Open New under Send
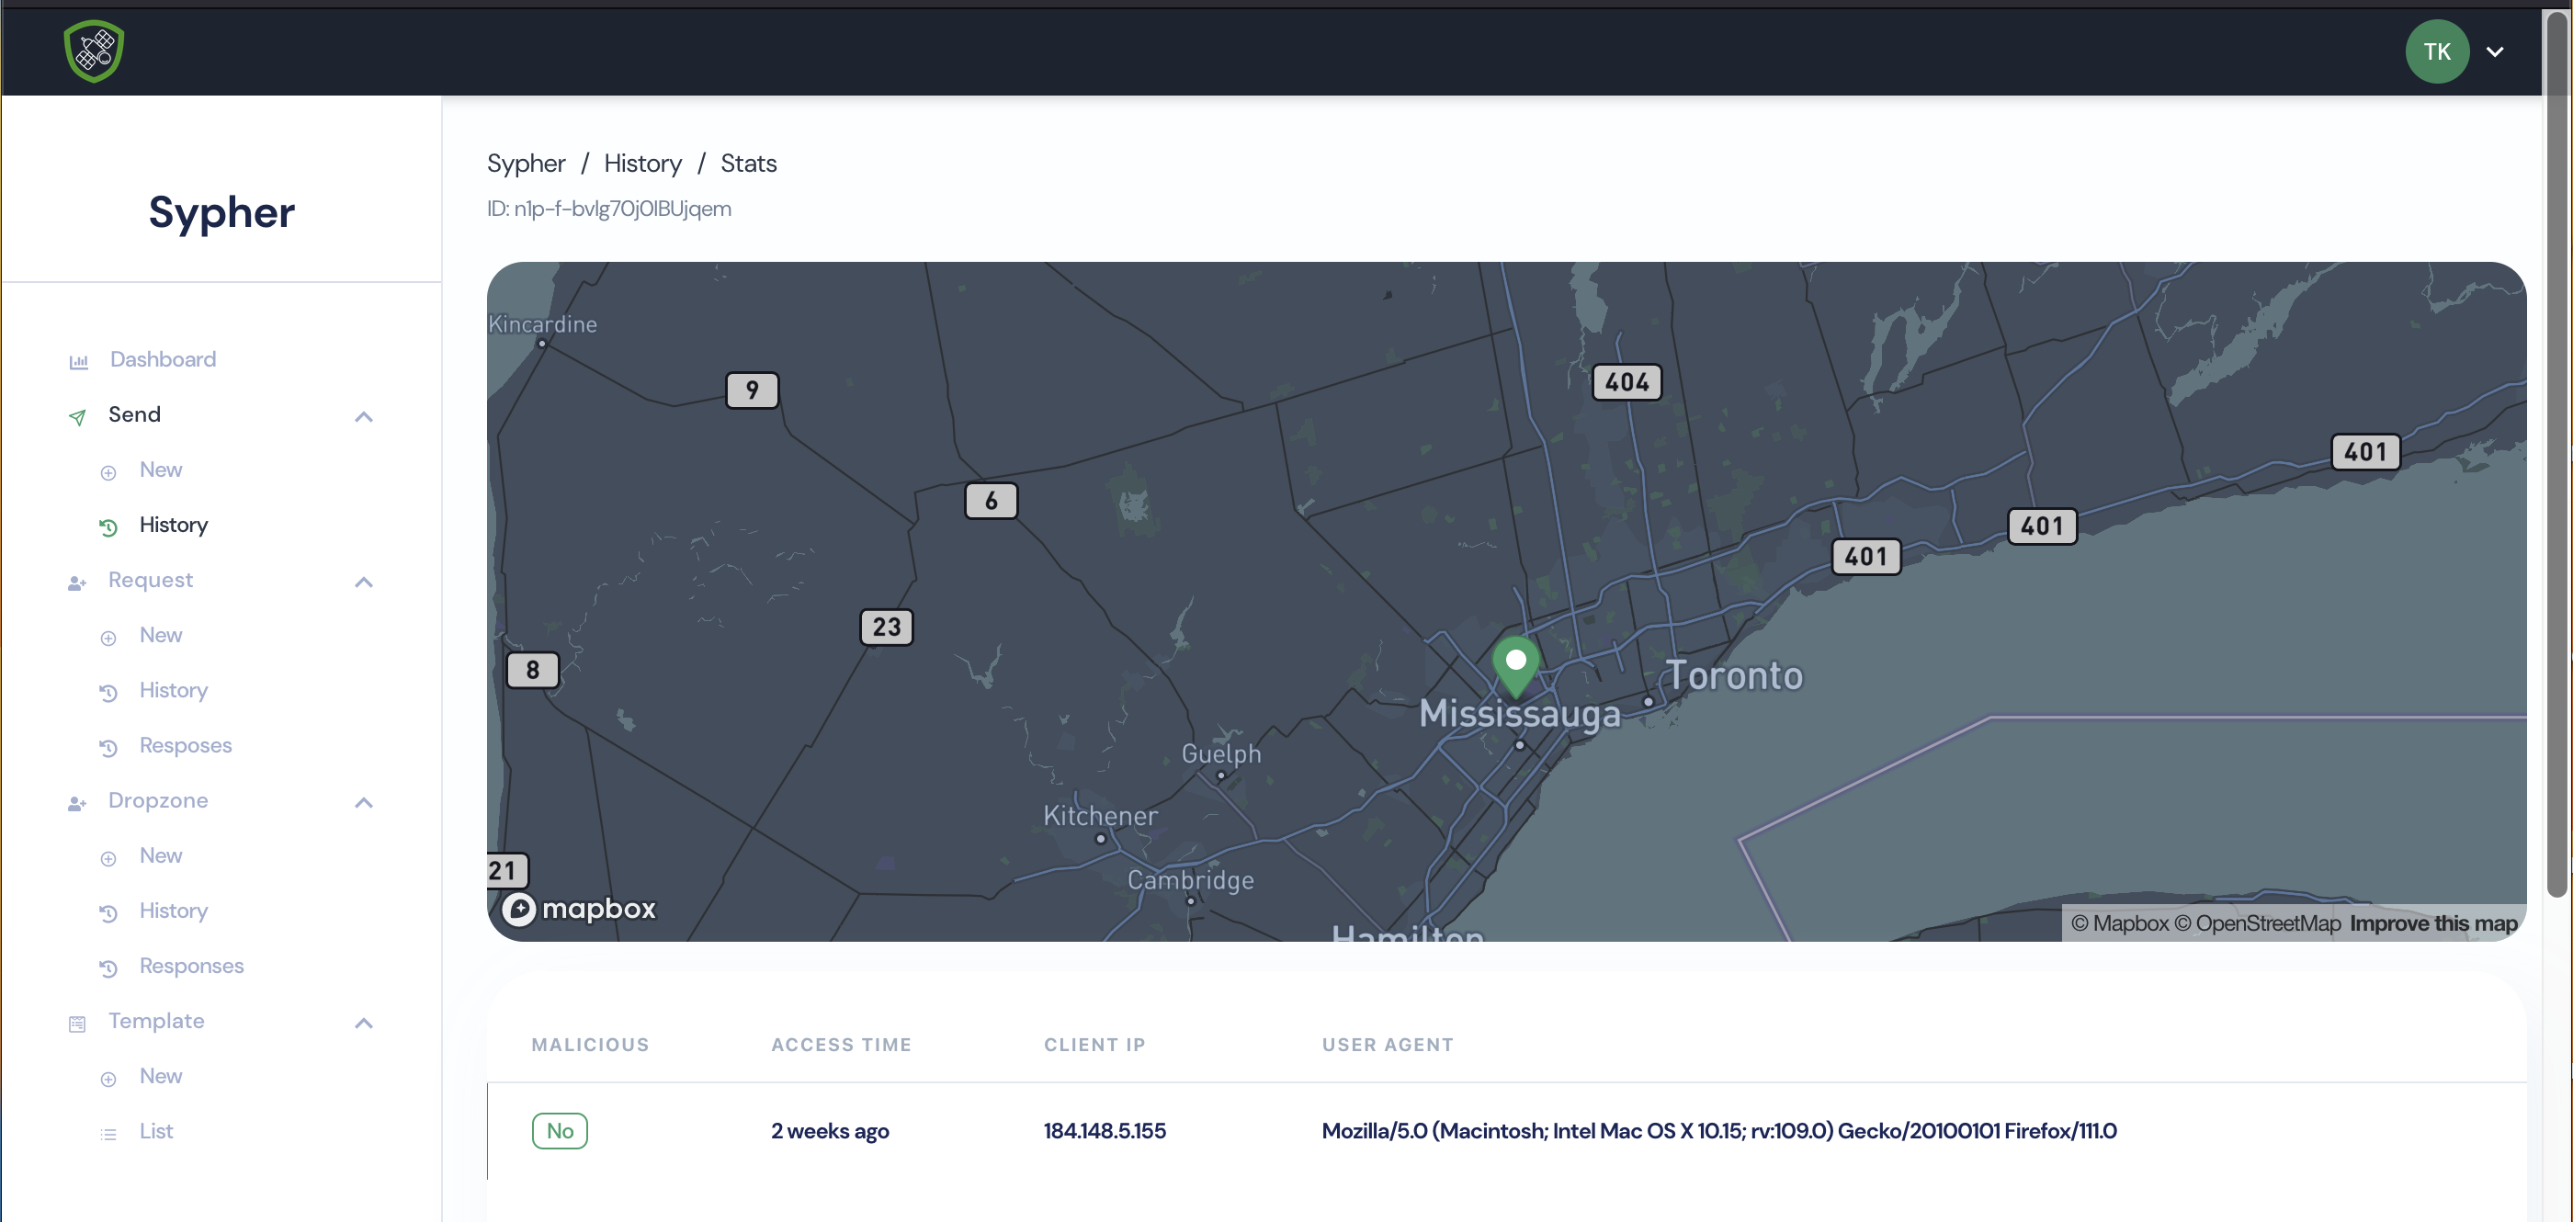Screen dimensions: 2573x1222 tap(161, 470)
